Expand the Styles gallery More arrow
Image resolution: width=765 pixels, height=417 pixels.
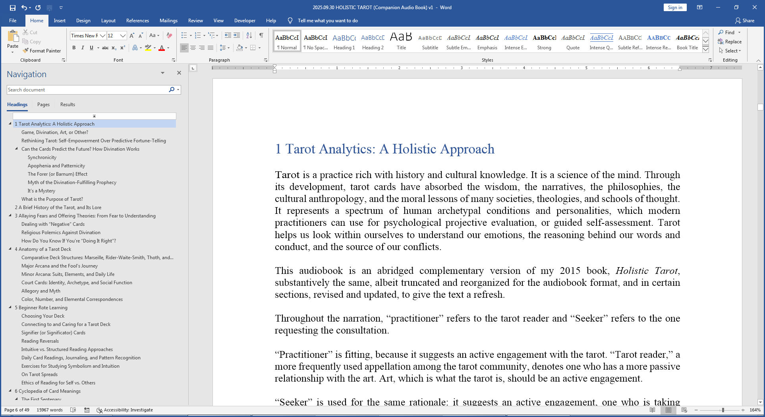[705, 49]
